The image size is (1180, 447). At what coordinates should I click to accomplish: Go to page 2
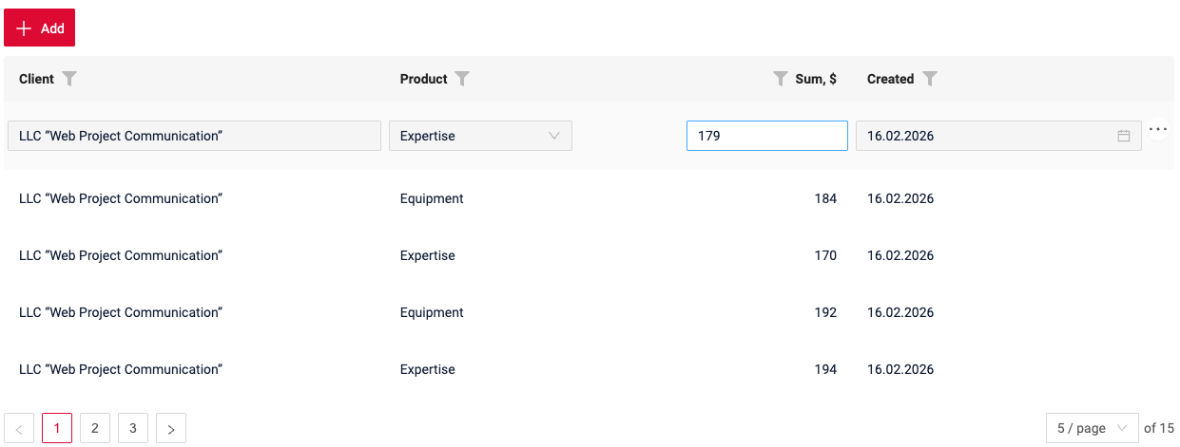tap(95, 428)
